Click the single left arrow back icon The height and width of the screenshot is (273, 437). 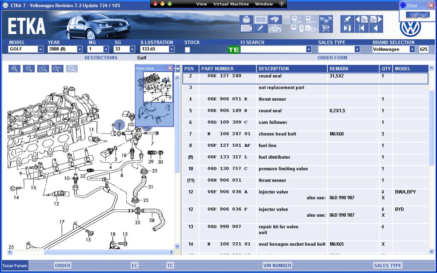pyautogui.click(x=376, y=29)
